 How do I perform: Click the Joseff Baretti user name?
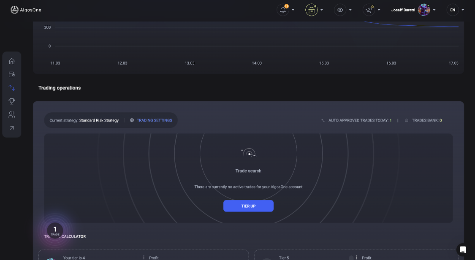tap(403, 10)
